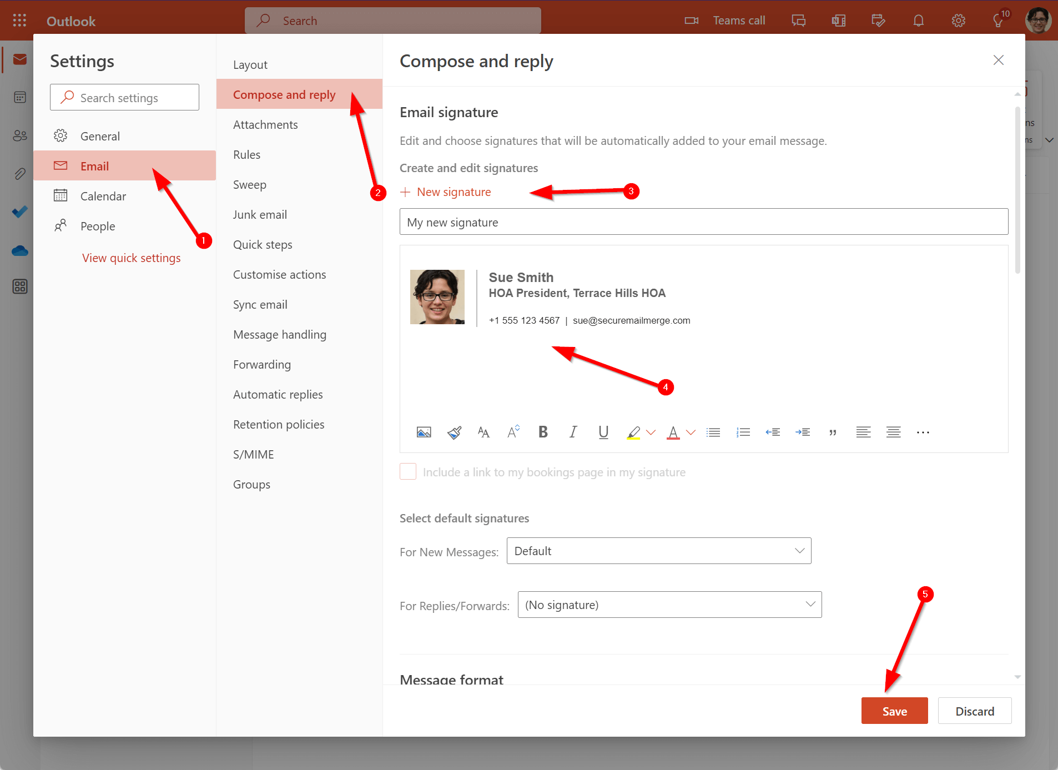
Task: Check 'Include a link to my bookings page'
Action: click(x=407, y=471)
